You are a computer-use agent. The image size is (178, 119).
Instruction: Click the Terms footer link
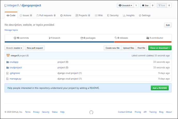pyautogui.click(x=28, y=112)
